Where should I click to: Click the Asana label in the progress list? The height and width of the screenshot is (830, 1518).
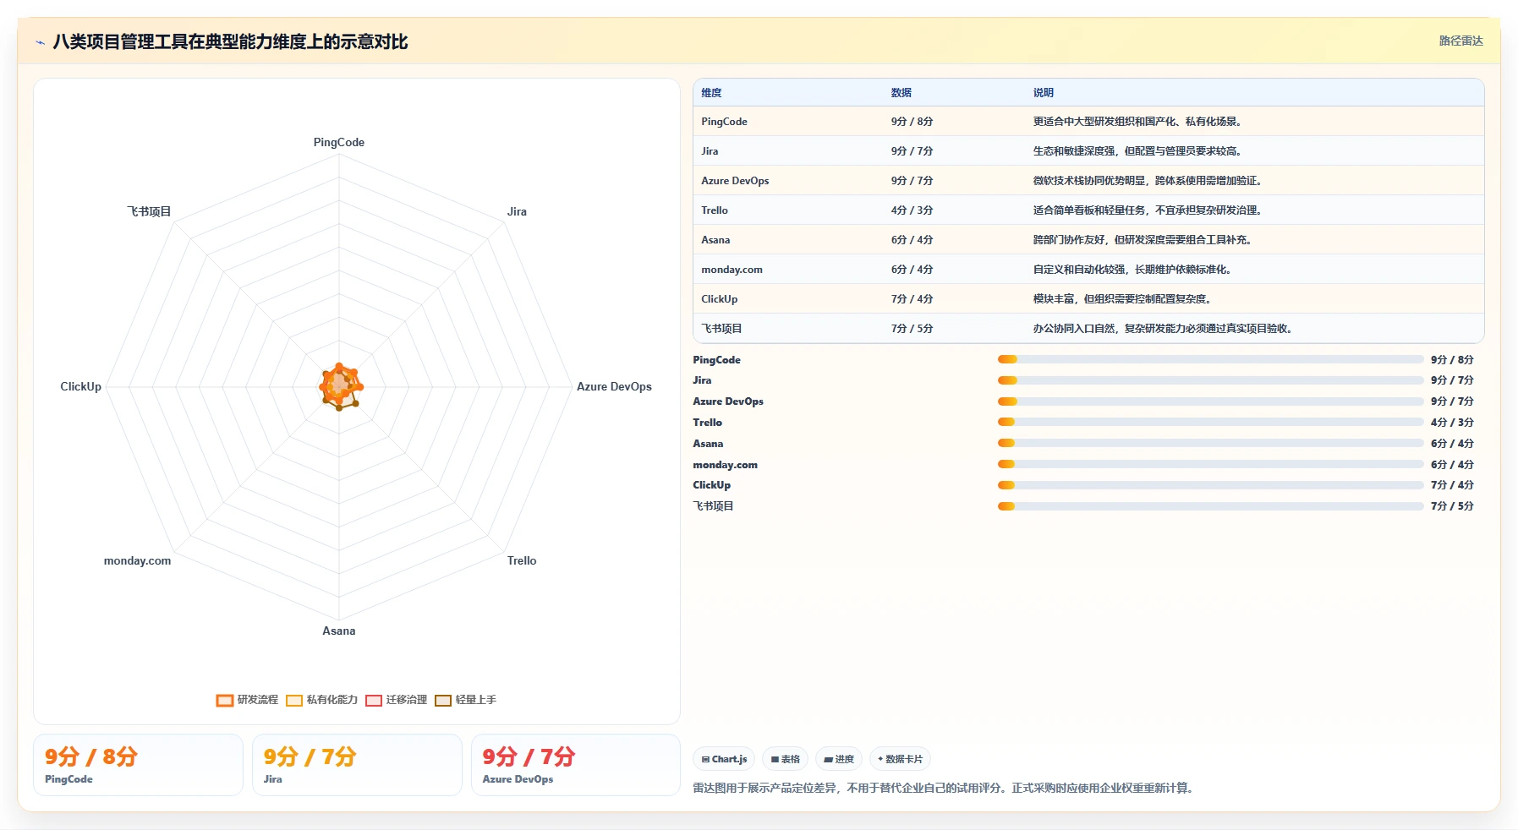coord(708,444)
